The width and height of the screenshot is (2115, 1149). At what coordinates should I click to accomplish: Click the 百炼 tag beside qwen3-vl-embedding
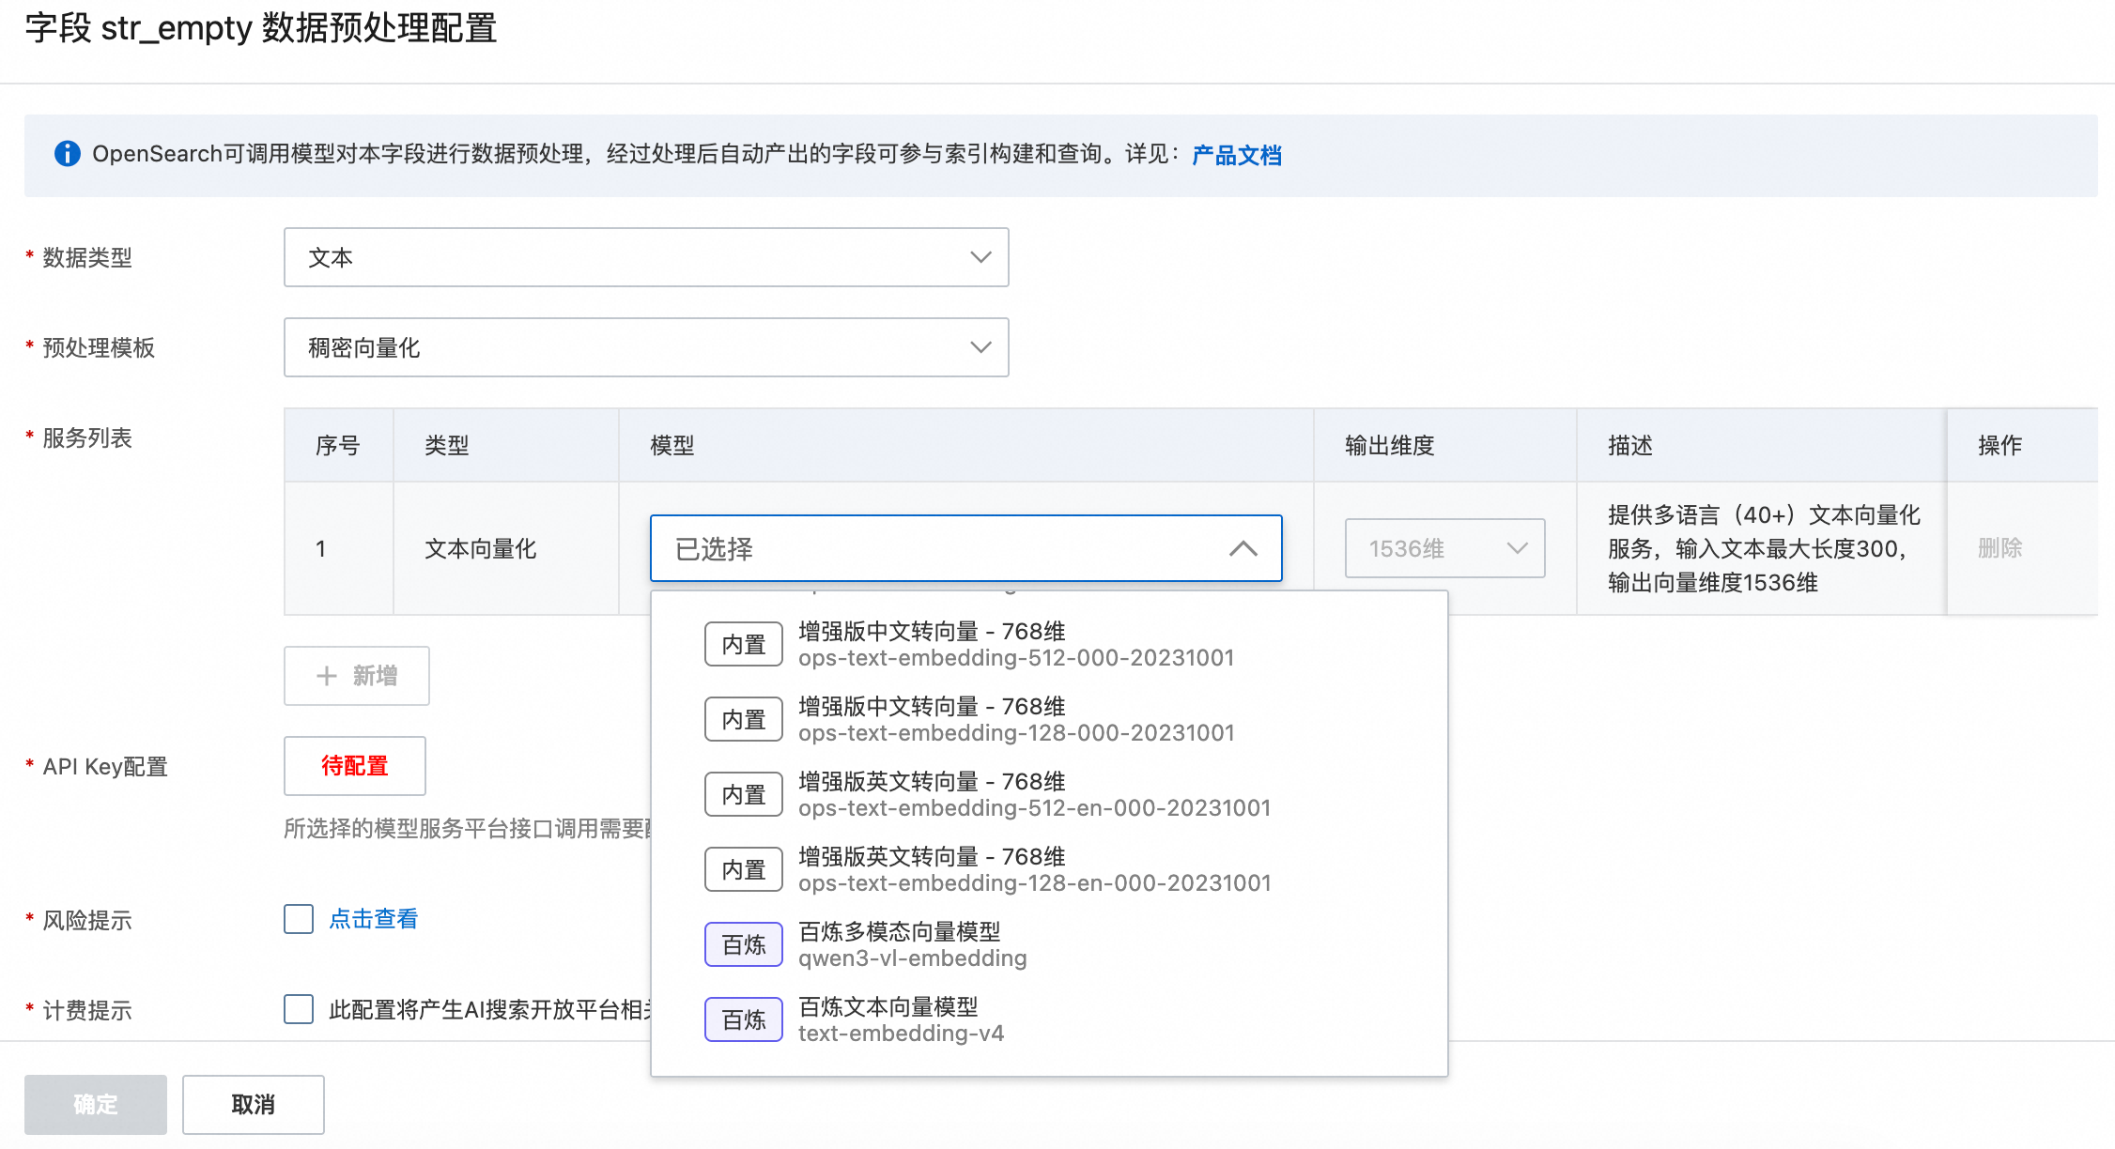[x=743, y=944]
